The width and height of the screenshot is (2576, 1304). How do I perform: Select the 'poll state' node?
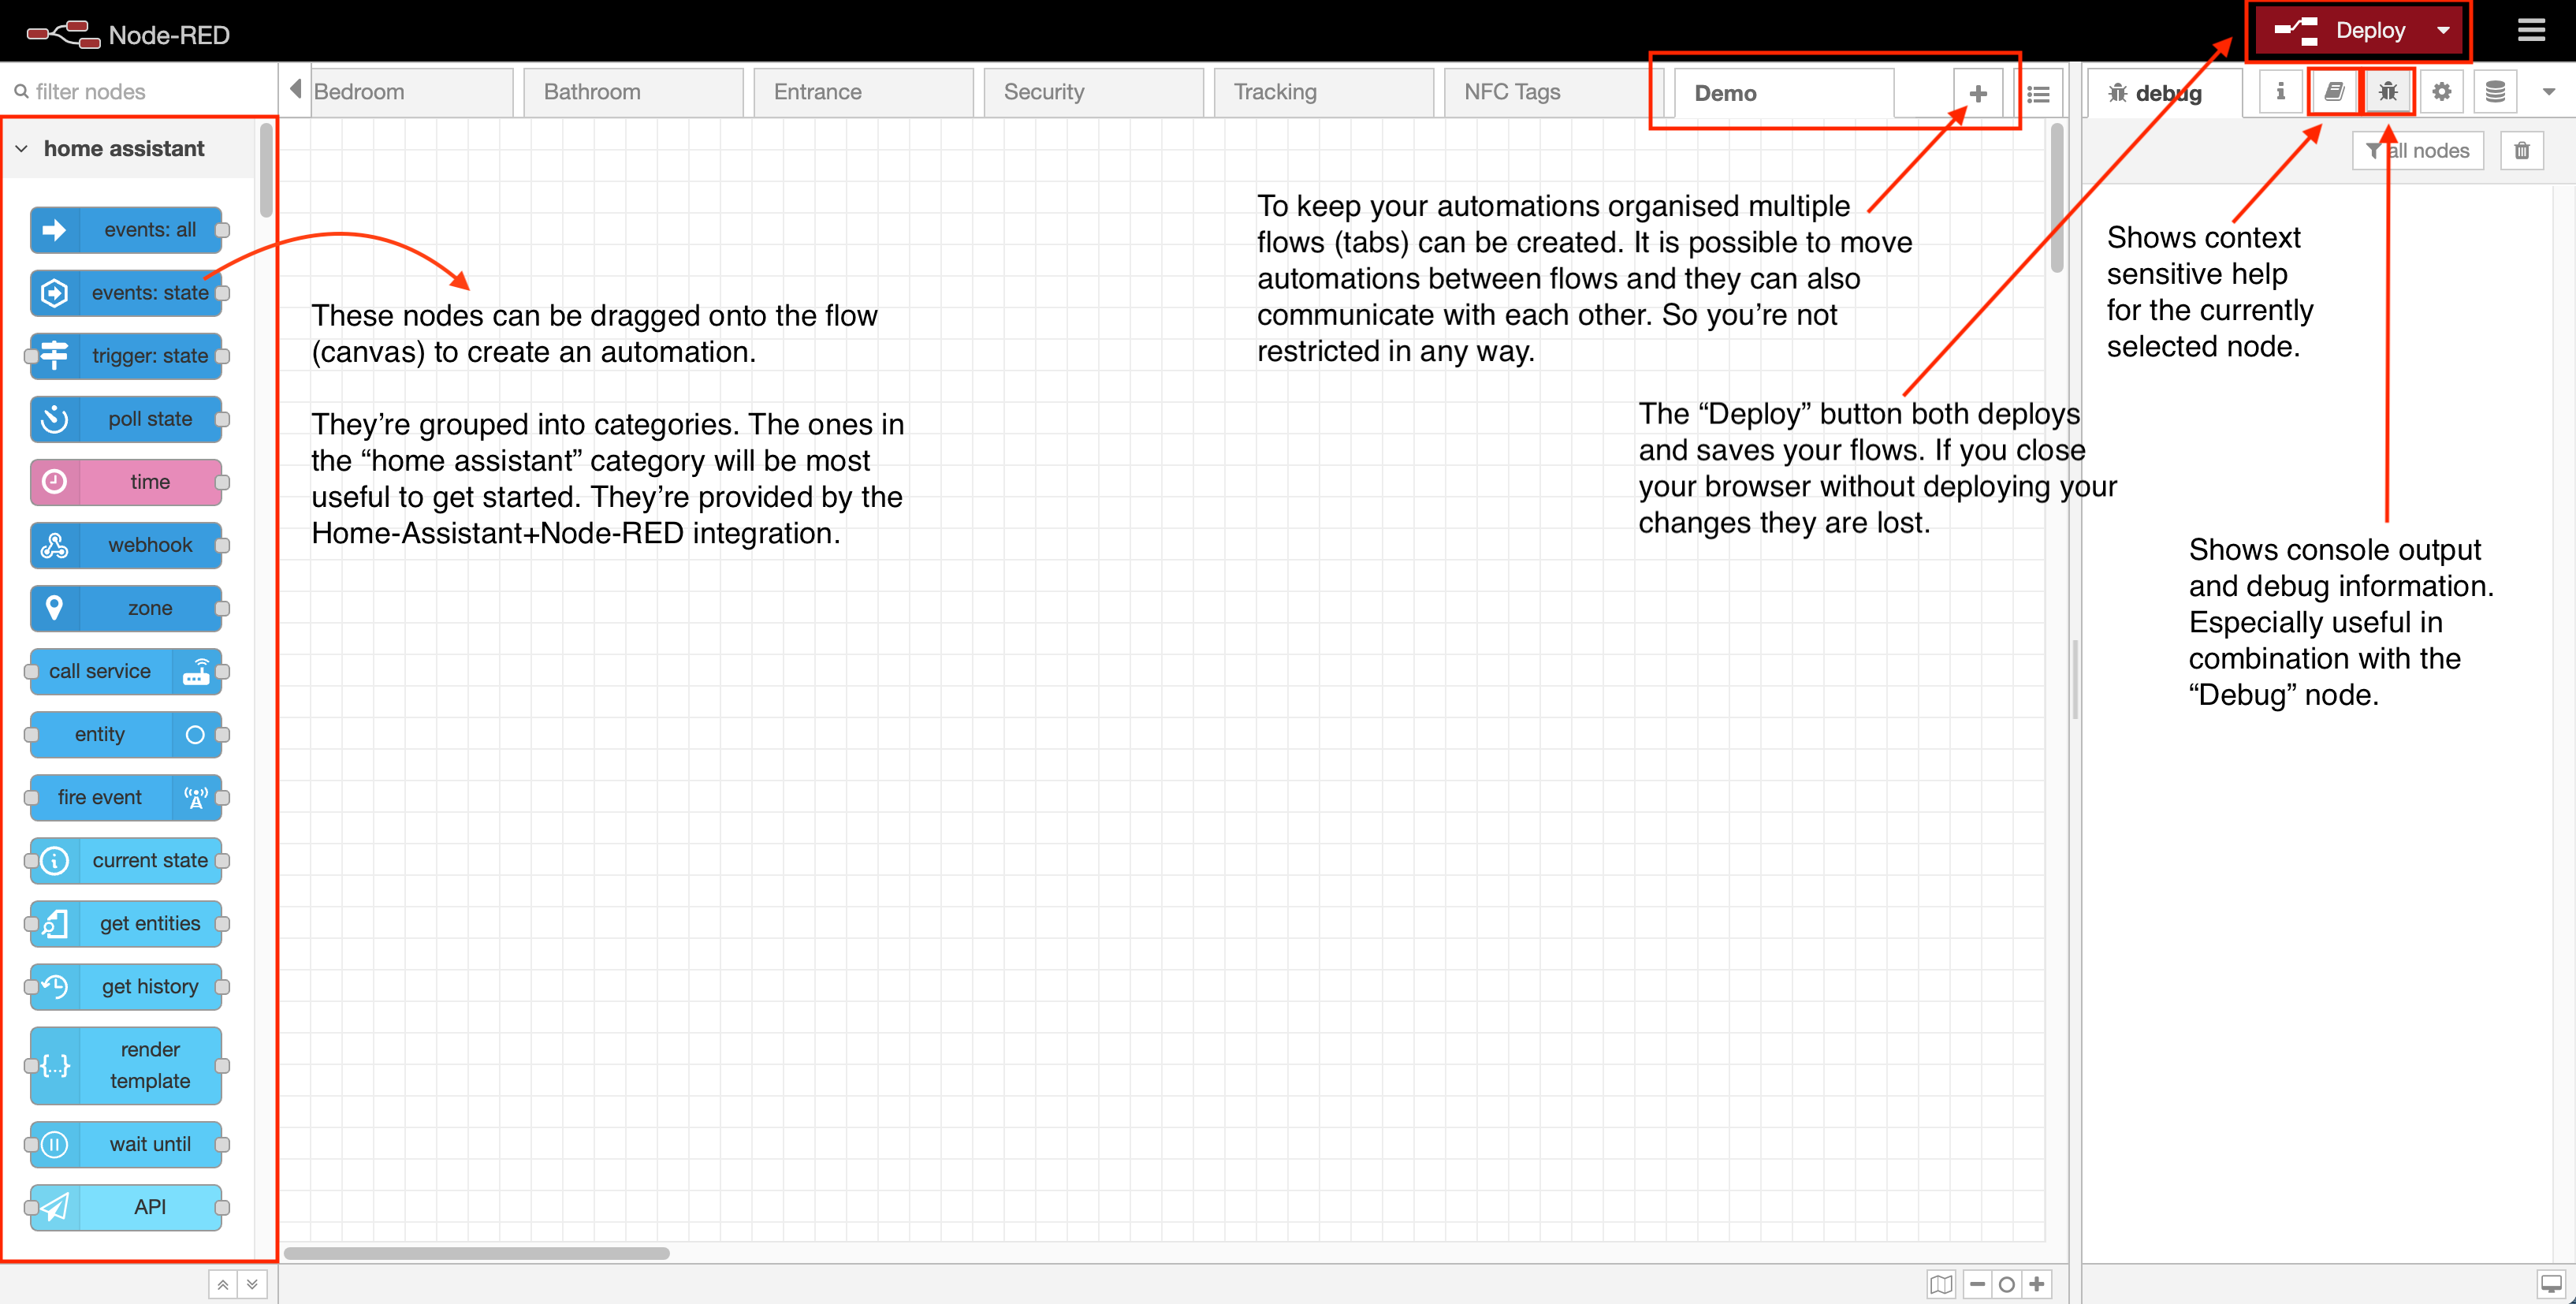pyautogui.click(x=126, y=419)
